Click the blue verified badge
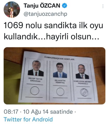 [x=65, y=6]
